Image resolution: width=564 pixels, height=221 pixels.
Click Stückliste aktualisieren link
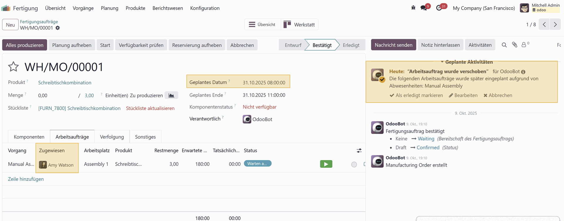150,108
